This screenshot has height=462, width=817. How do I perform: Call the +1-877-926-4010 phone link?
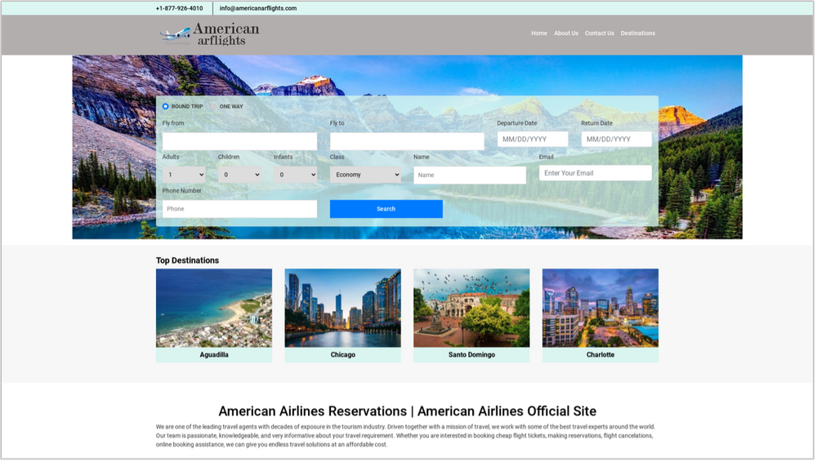point(180,8)
